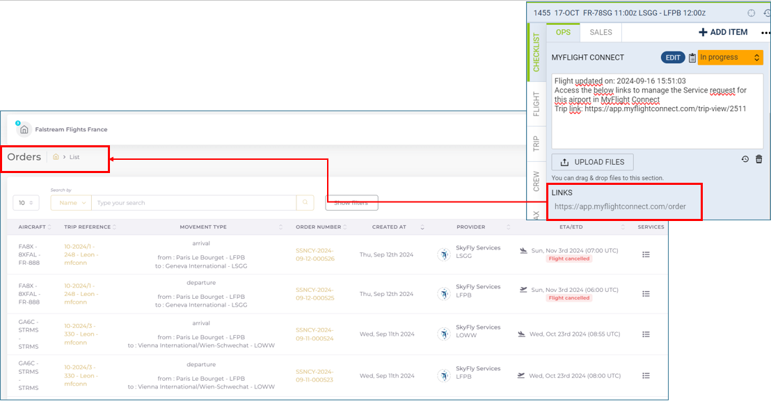Open the Search by Name dropdown

[71, 203]
